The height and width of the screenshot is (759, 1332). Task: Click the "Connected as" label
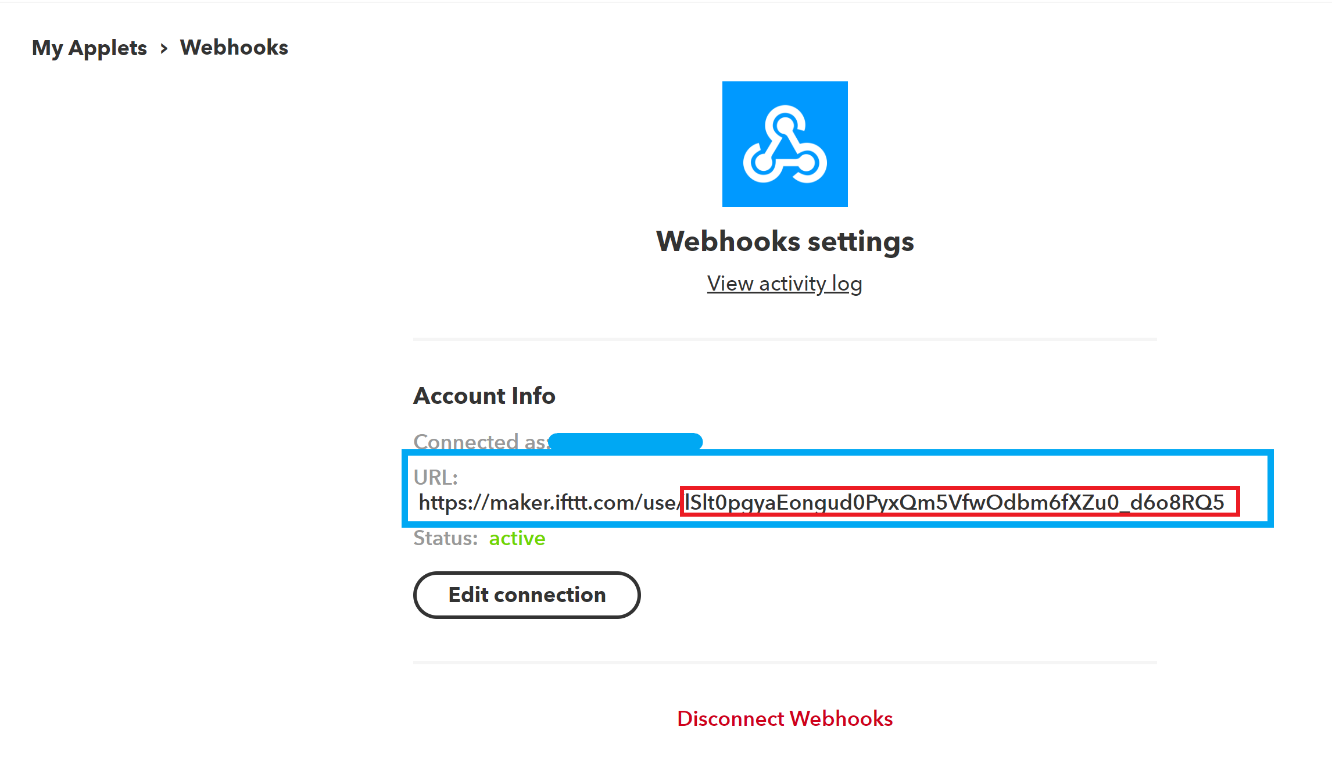point(479,442)
